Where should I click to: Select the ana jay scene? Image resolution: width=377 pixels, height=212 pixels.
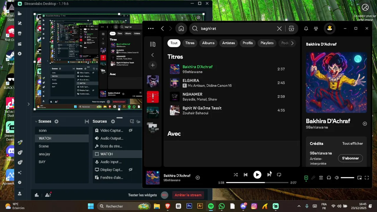(62, 154)
